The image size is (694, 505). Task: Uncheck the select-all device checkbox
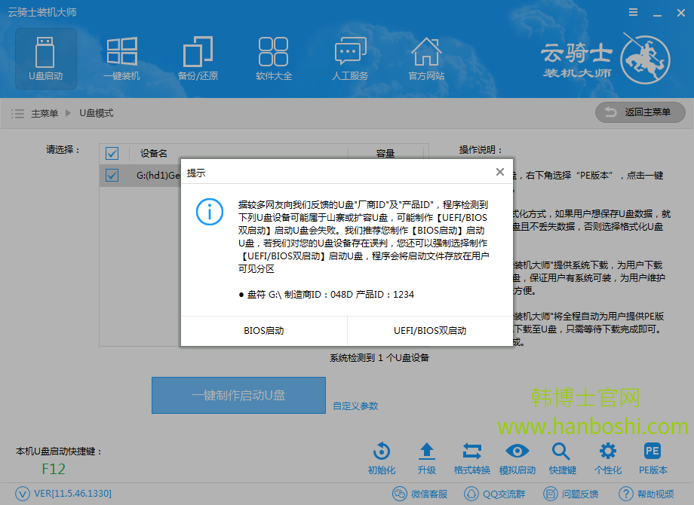pyautogui.click(x=112, y=153)
